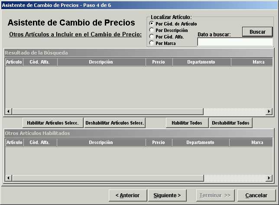Image resolution: width=279 pixels, height=205 pixels.
Task: Click Descripción header in Otros Artículos Habilitados
Action: [101, 142]
